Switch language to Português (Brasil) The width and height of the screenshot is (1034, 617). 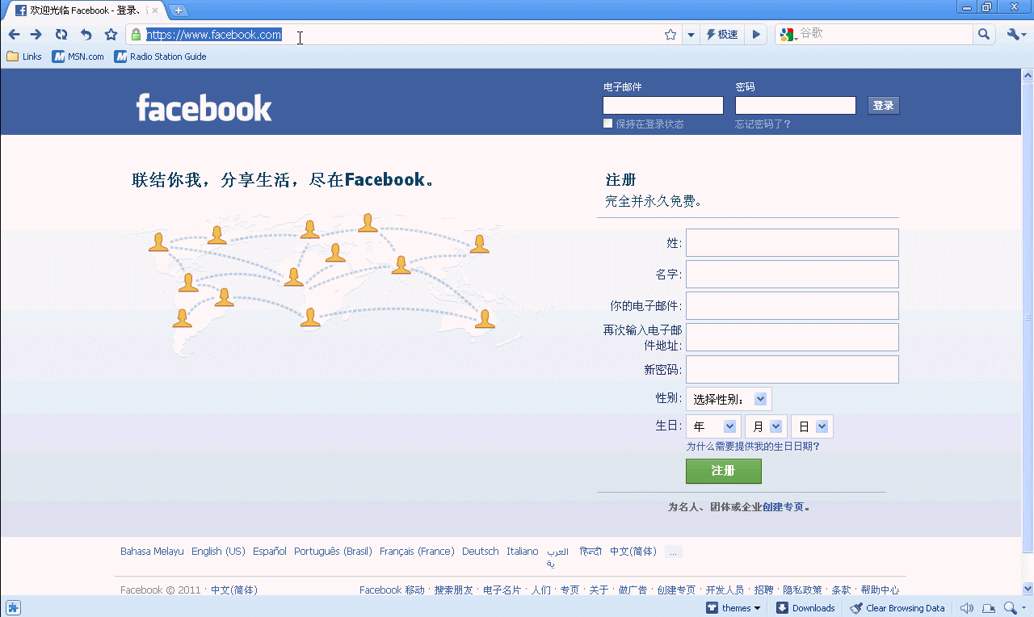click(x=333, y=552)
